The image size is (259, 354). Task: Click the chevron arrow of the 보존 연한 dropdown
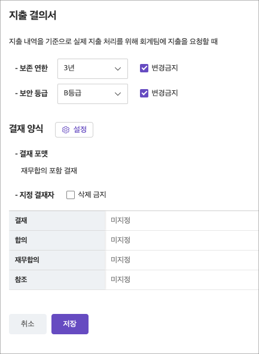pos(118,69)
